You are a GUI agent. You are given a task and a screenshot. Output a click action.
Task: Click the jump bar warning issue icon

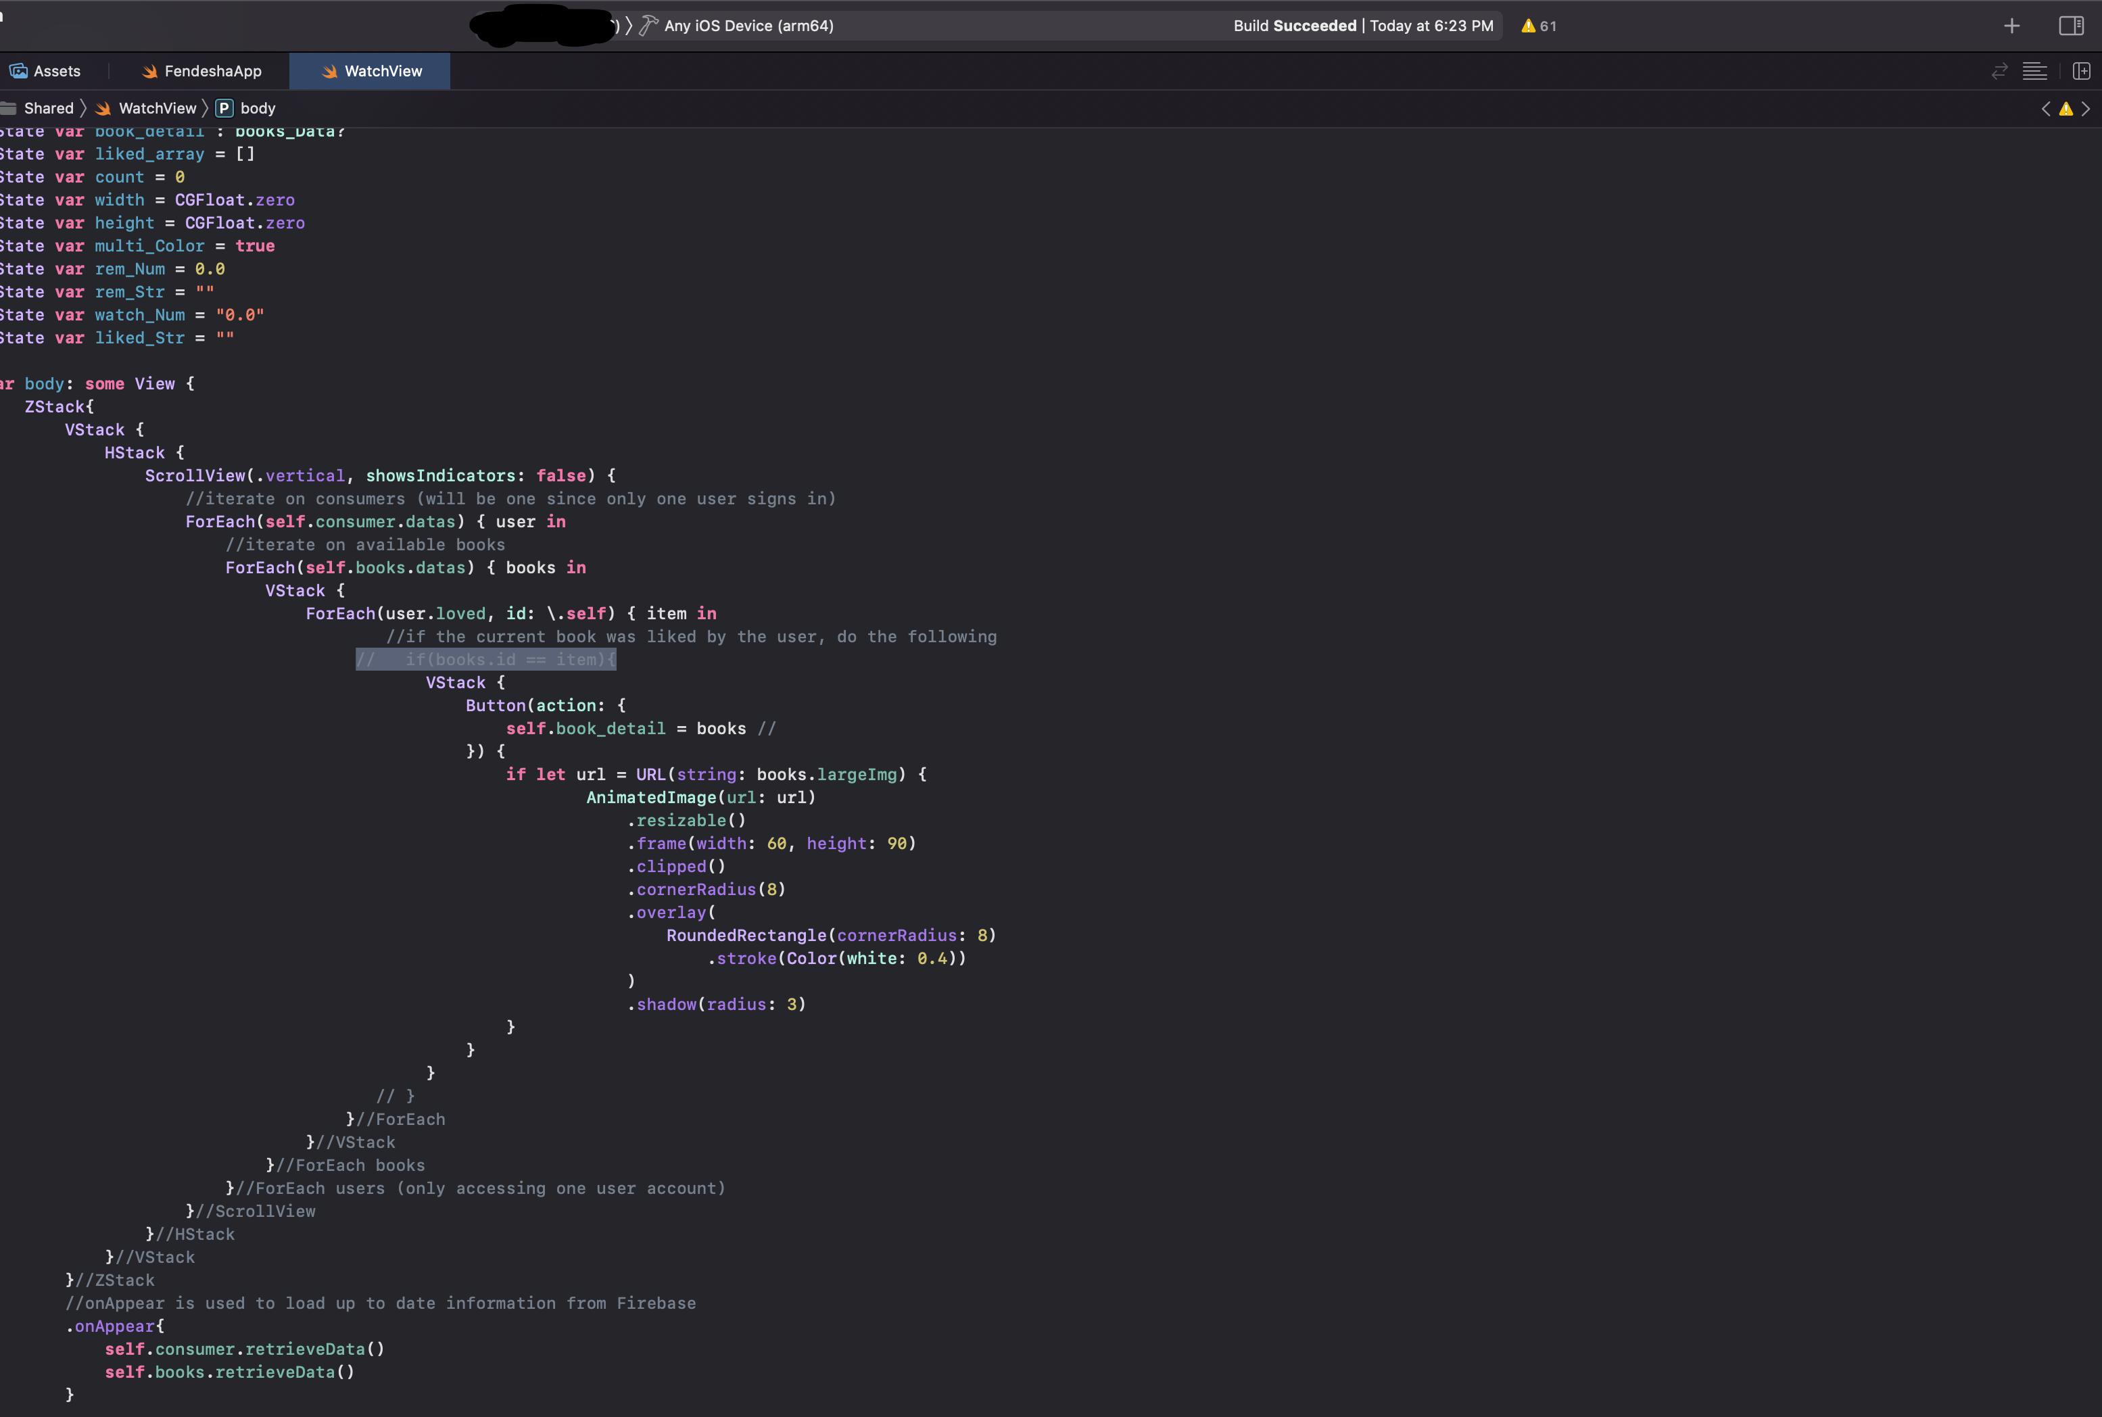(2066, 108)
